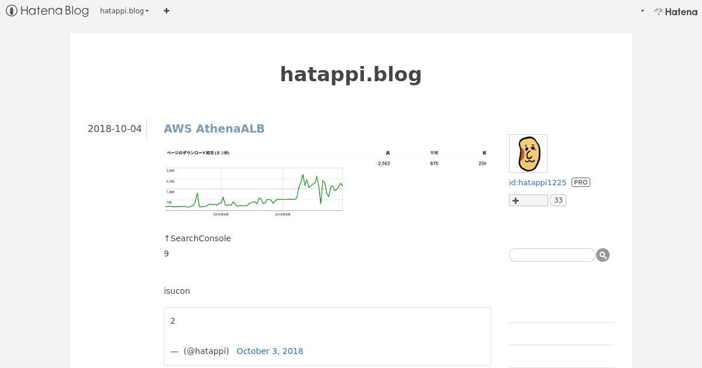Open the AWS AthenaALB post title
702x368 pixels.
click(x=214, y=129)
